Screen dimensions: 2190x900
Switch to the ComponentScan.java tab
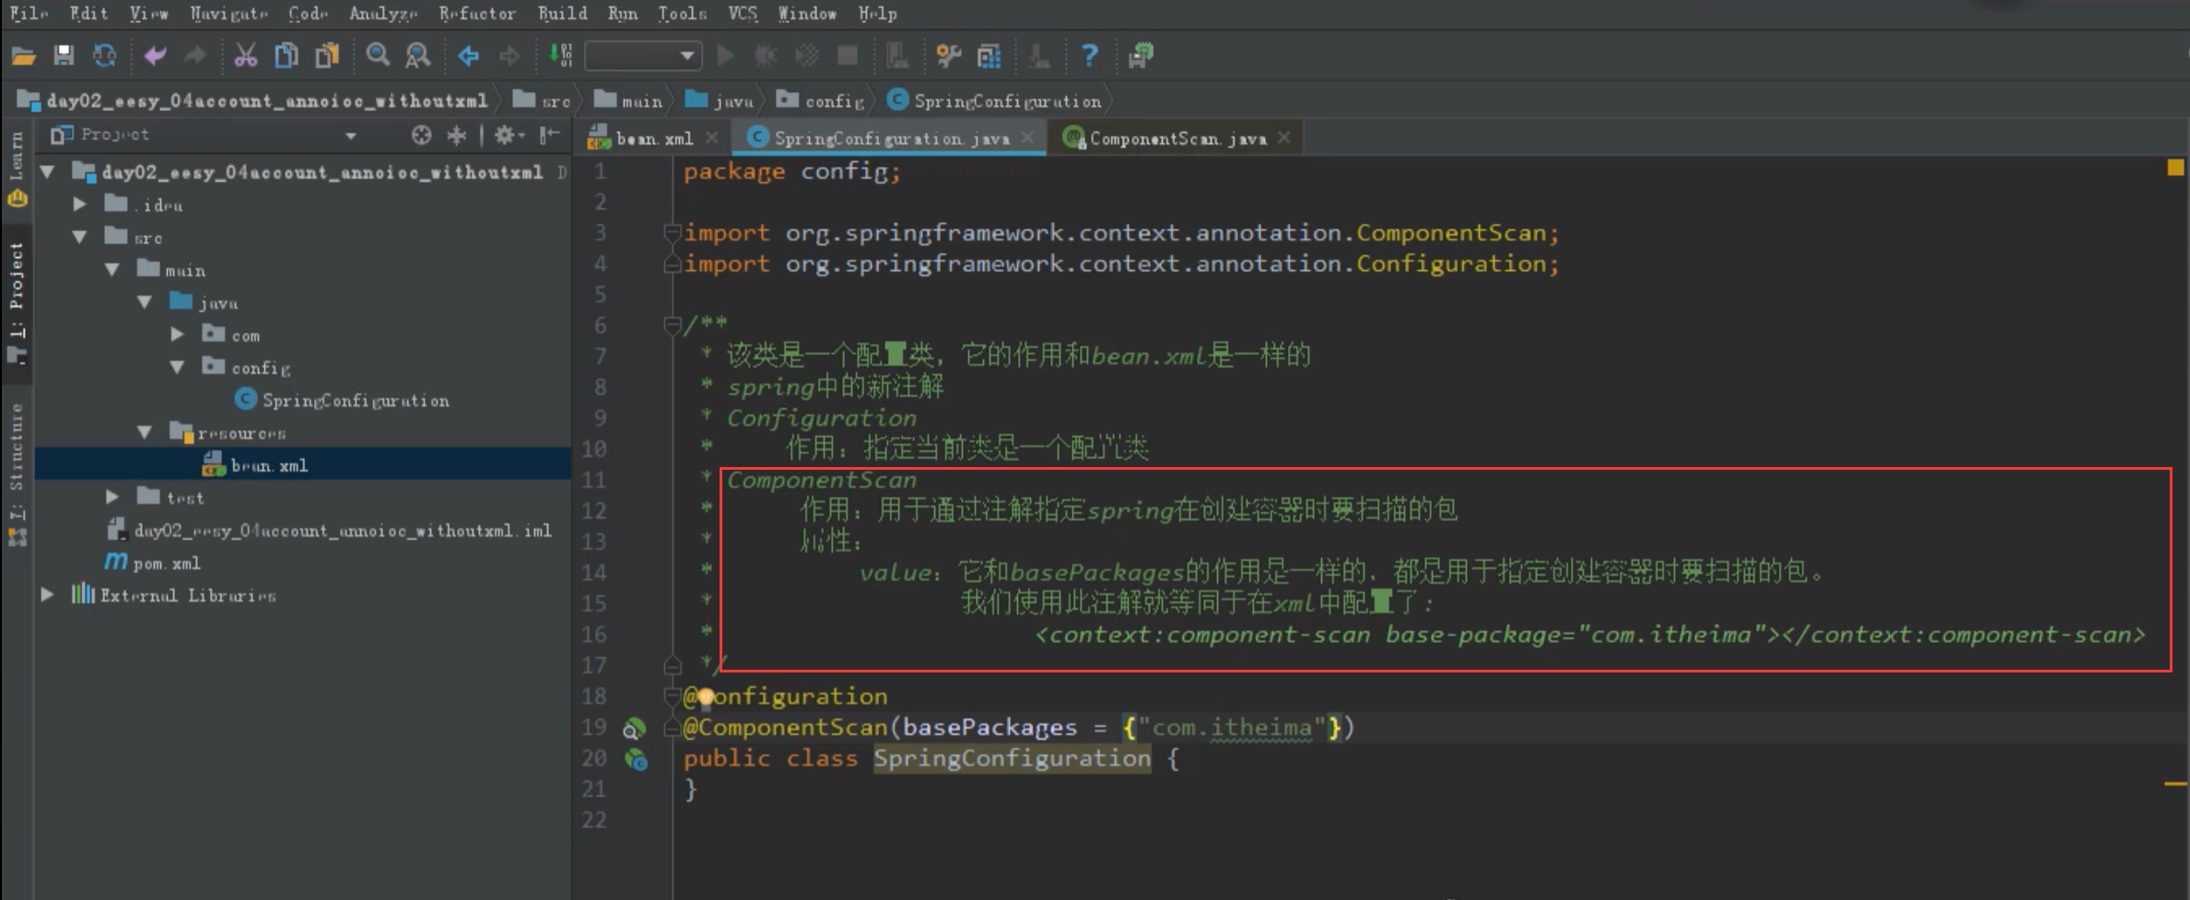[x=1177, y=138]
